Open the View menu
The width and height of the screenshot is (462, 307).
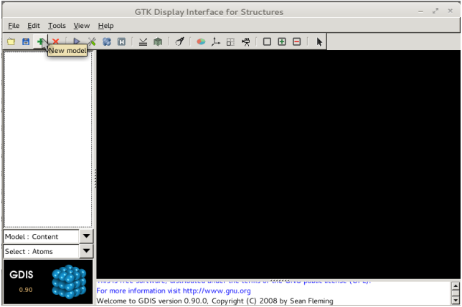[x=82, y=26]
